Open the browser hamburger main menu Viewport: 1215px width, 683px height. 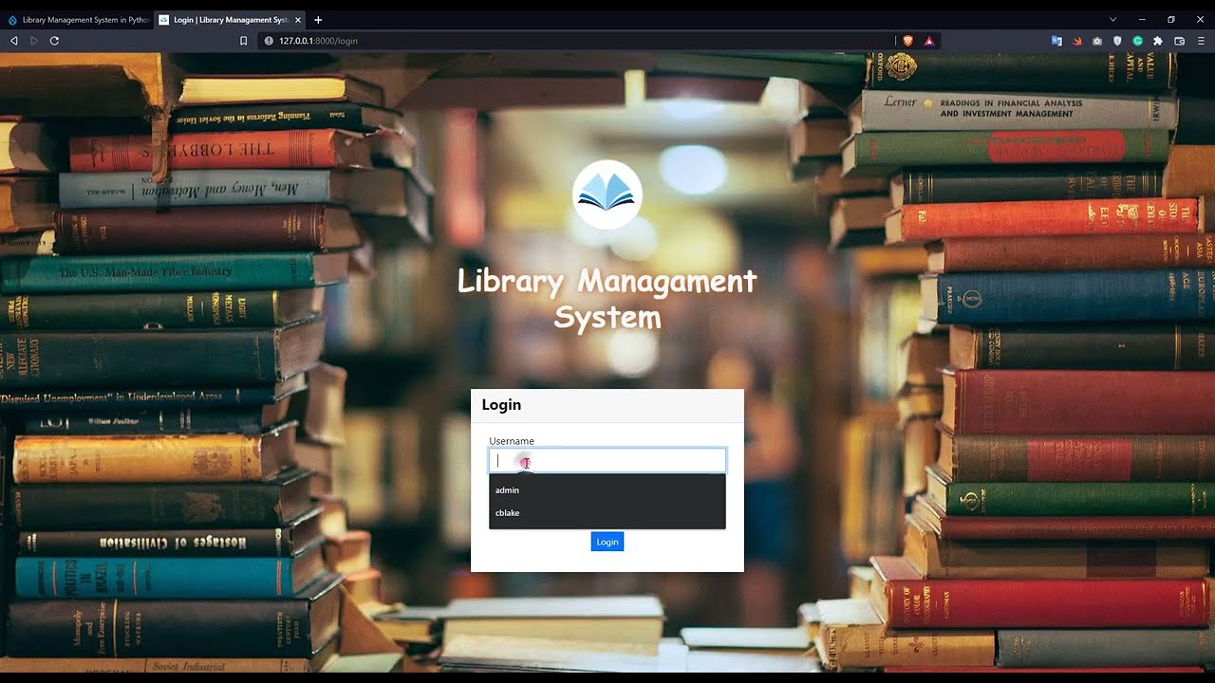coord(1201,41)
